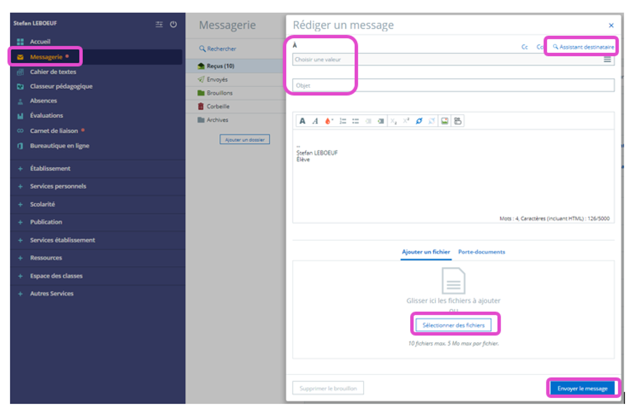631x411 pixels.
Task: Click the insert image icon in editor toolbar
Action: [x=445, y=121]
